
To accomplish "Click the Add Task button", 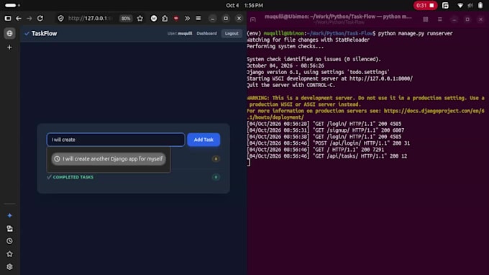I will [204, 140].
